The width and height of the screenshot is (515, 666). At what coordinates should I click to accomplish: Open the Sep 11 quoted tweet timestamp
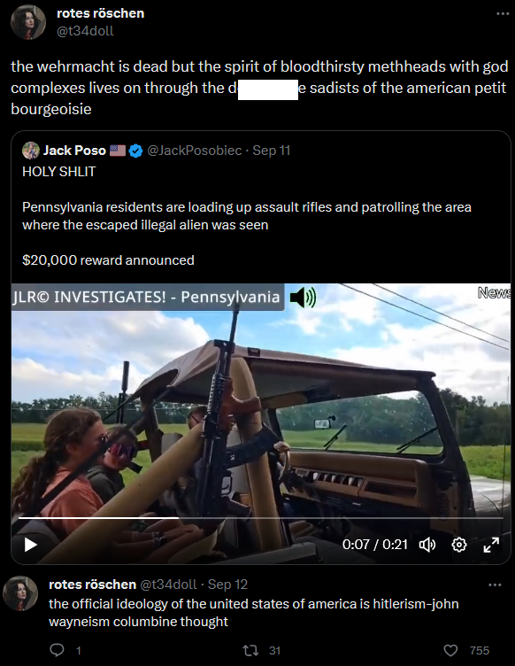click(272, 151)
